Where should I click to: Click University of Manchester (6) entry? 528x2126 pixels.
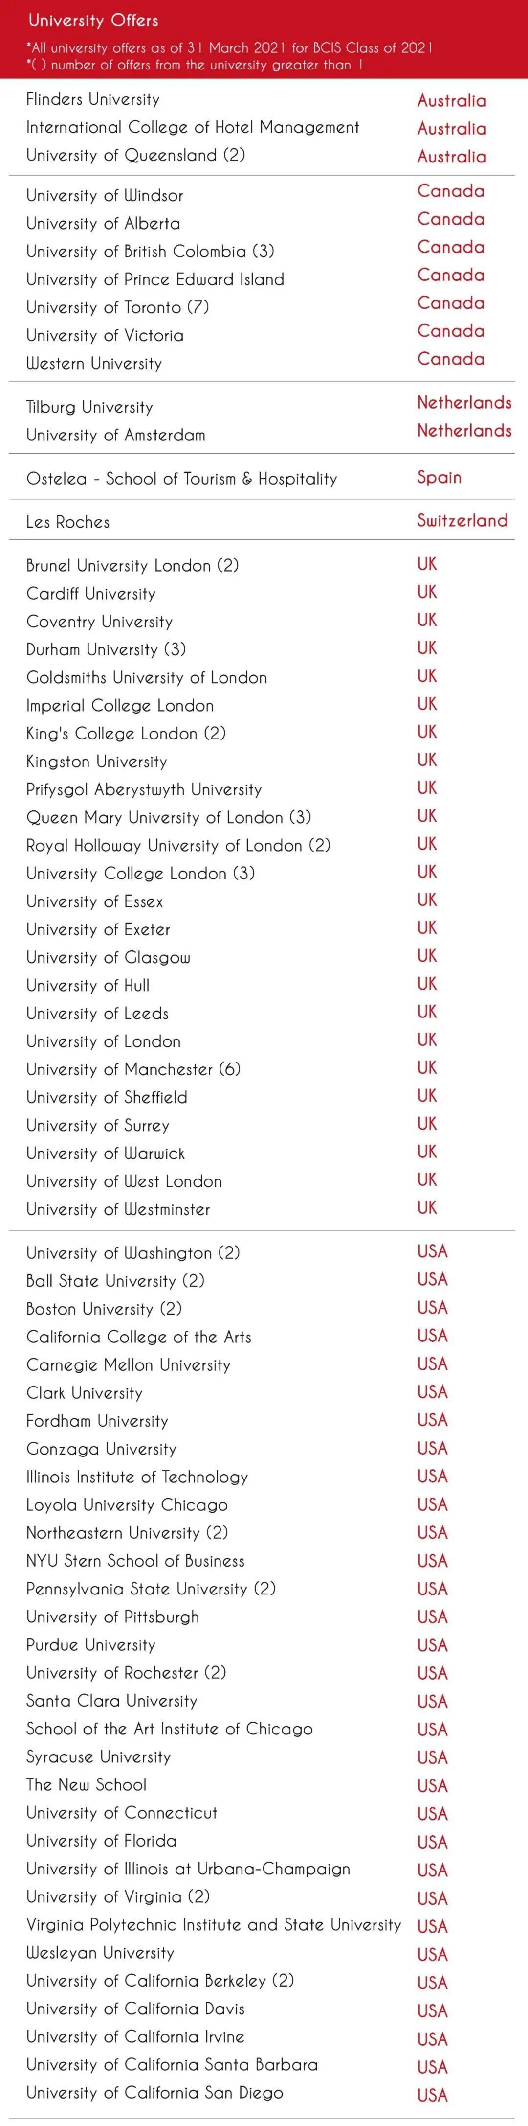click(133, 1069)
